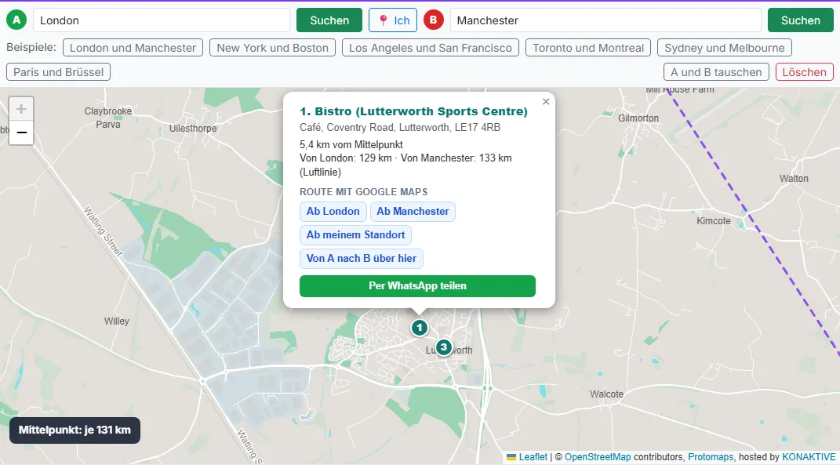Open the KONAKTIVE link
This screenshot has width=840, height=472.
[809, 457]
